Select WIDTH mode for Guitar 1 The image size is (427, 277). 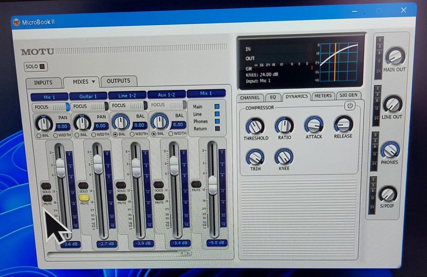tap(93, 134)
